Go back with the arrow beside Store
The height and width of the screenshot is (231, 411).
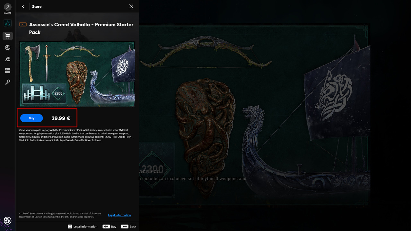point(23,6)
